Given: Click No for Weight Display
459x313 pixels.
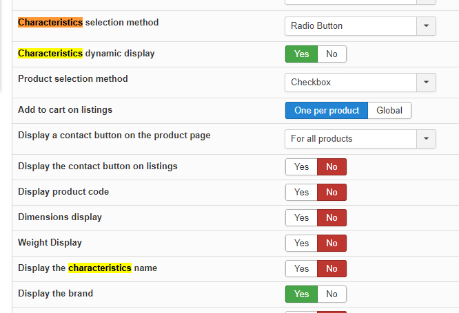Looking at the screenshot, I should (x=331, y=243).
